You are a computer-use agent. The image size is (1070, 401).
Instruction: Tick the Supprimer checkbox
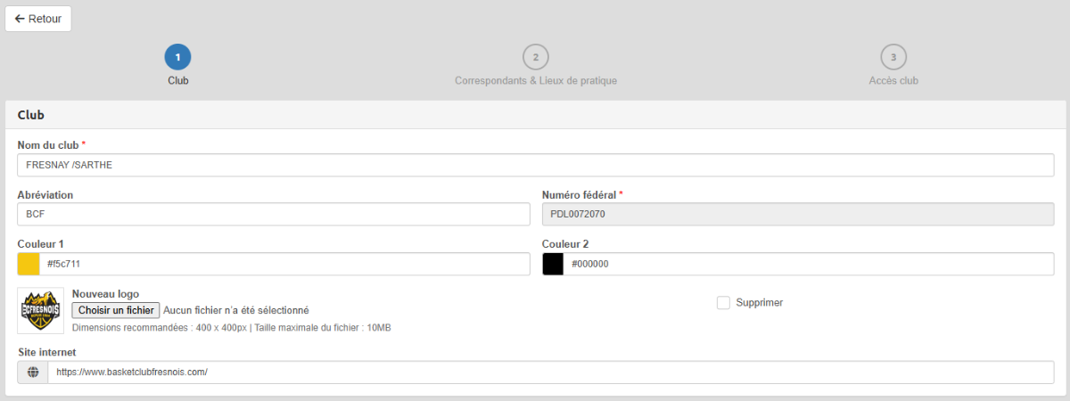point(723,303)
